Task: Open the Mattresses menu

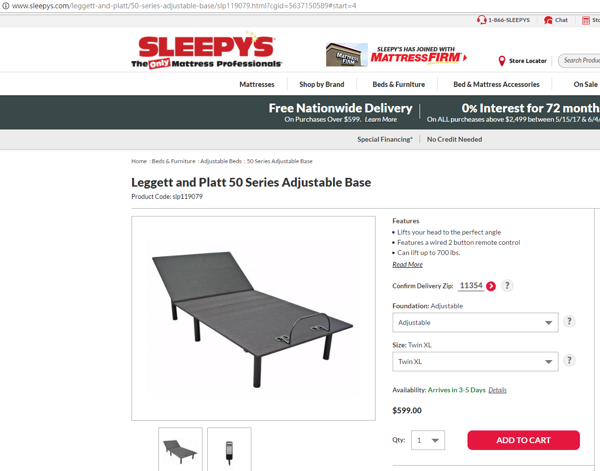Action: pyautogui.click(x=257, y=85)
